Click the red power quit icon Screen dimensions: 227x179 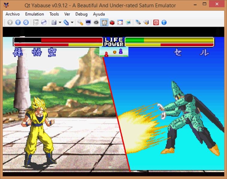[x=156, y=22]
